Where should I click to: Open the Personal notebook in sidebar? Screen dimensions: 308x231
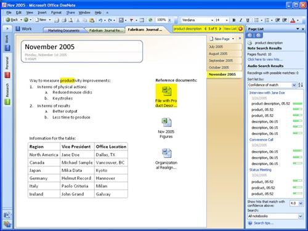(7, 67)
